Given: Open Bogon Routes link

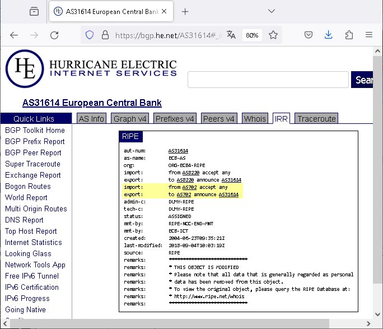Looking at the screenshot, I should click(x=28, y=186).
